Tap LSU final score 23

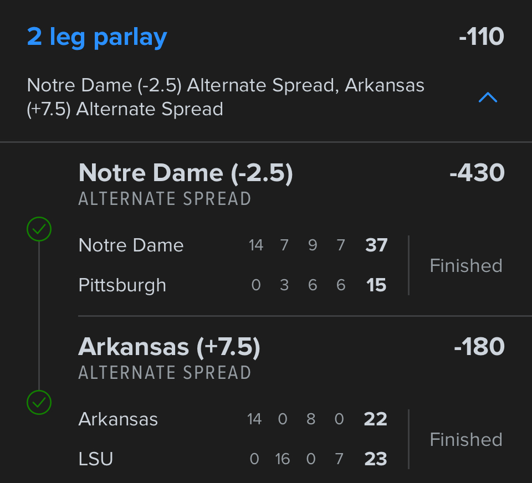tap(375, 459)
